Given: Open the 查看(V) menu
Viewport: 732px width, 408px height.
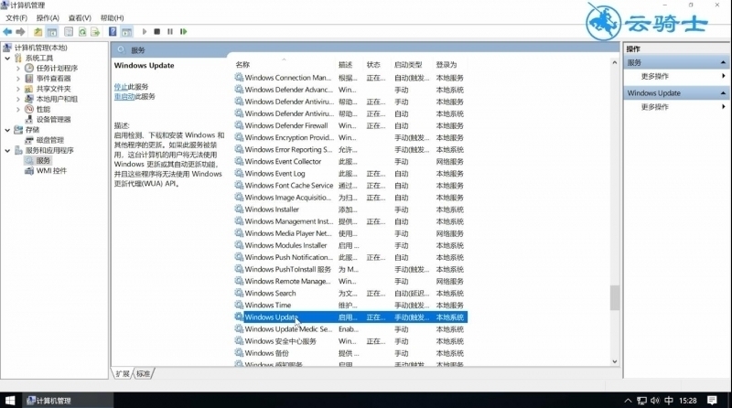Looking at the screenshot, I should tap(80, 17).
